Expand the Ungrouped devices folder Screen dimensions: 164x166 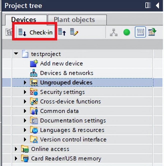(25, 82)
